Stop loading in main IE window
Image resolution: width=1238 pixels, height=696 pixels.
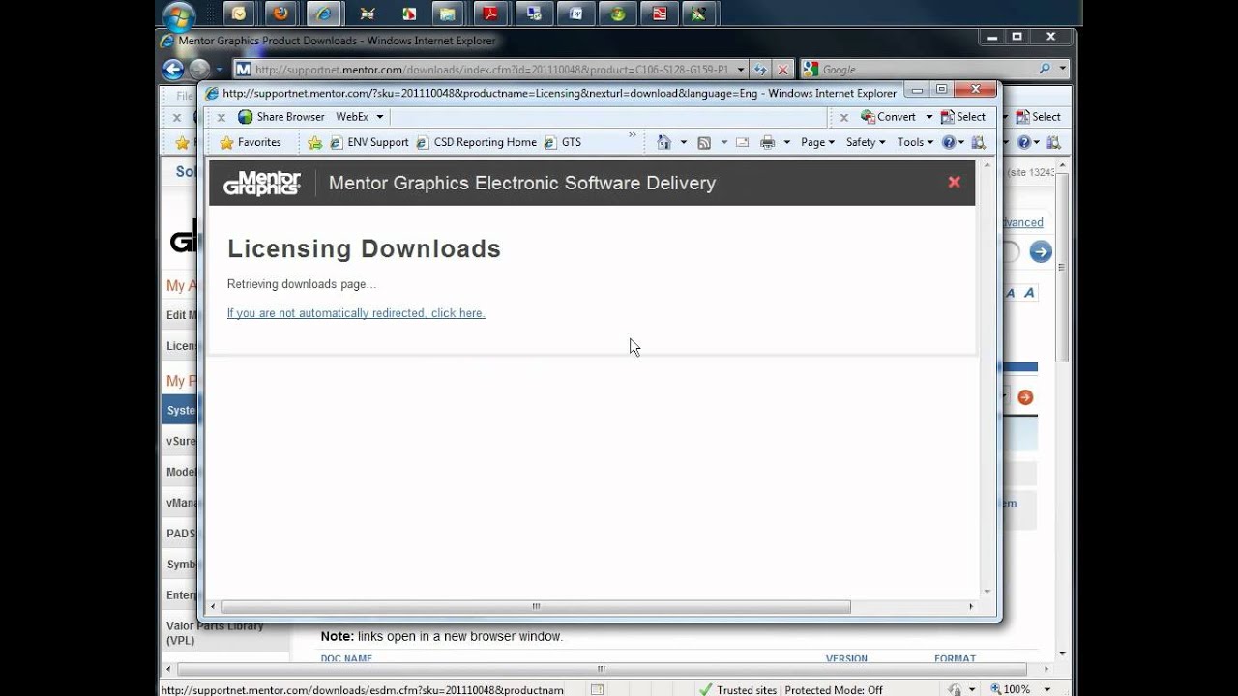point(782,70)
